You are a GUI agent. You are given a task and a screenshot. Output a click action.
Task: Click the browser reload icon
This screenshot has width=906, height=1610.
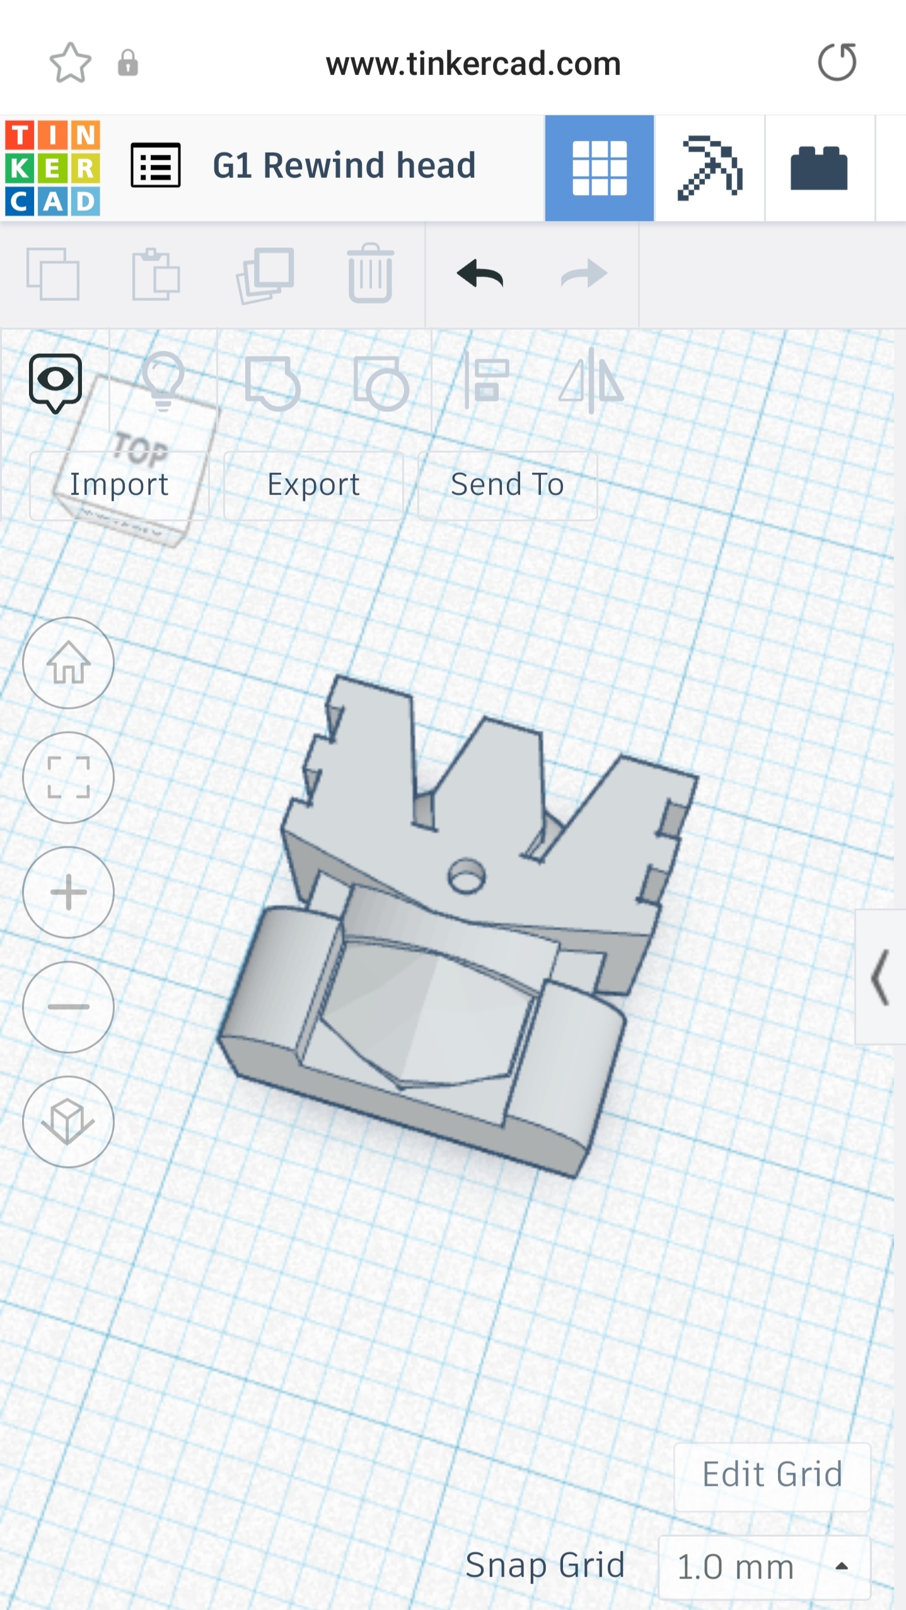pos(837,62)
